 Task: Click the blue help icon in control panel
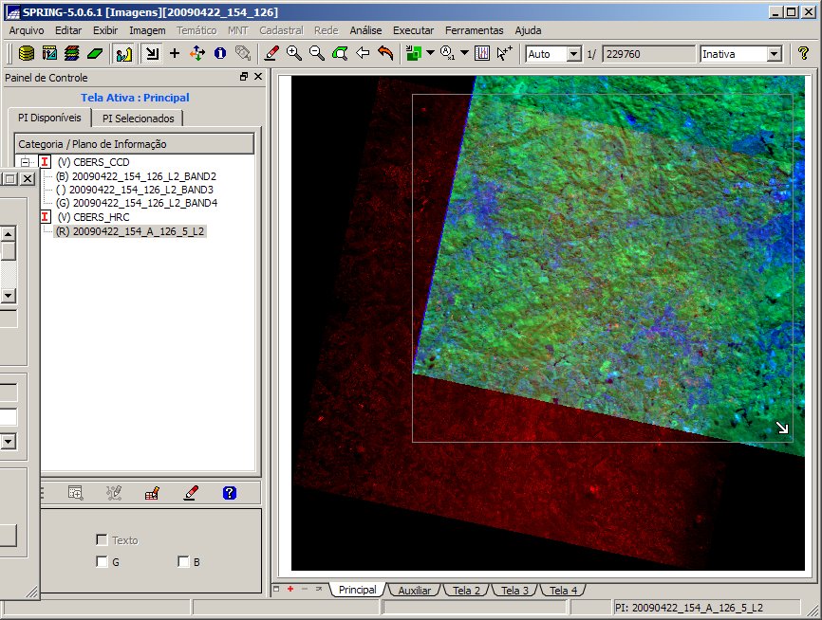tap(229, 493)
